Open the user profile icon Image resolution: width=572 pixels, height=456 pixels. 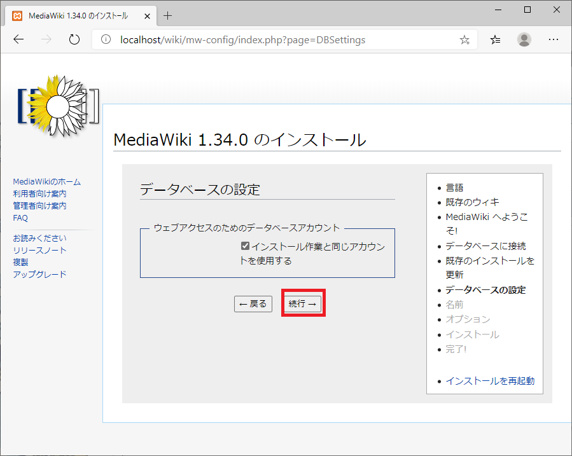(x=524, y=39)
